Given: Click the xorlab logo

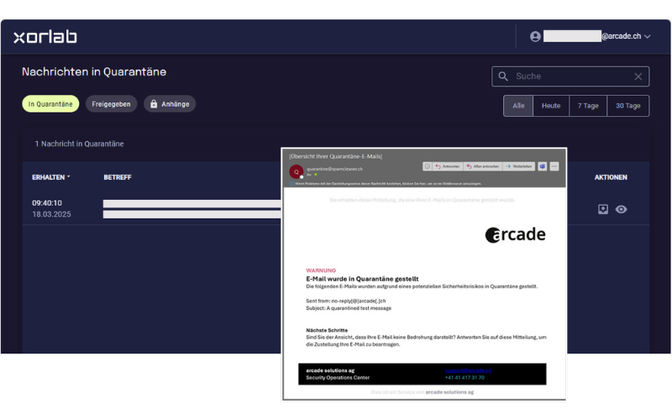Looking at the screenshot, I should coord(45,37).
